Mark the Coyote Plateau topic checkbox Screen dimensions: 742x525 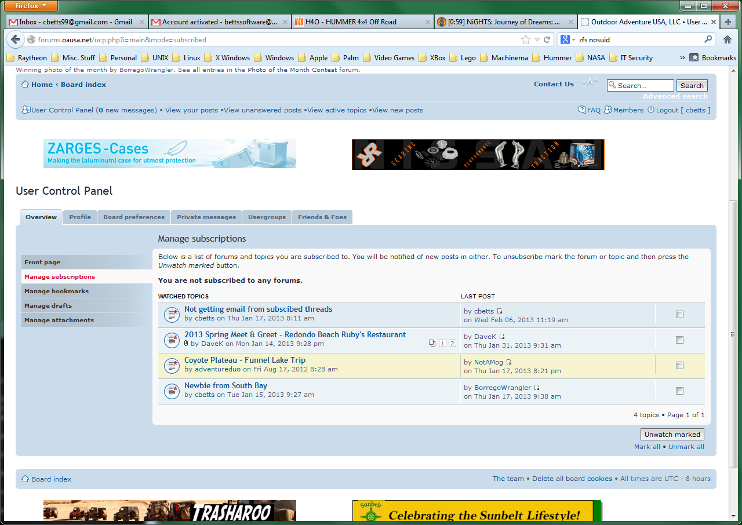[x=679, y=366]
